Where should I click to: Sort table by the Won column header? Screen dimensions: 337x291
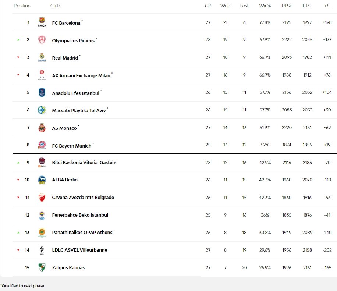click(225, 6)
